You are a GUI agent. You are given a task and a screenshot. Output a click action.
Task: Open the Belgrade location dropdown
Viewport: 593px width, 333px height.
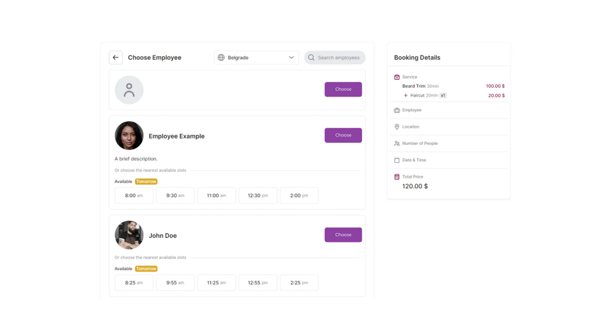pos(256,58)
